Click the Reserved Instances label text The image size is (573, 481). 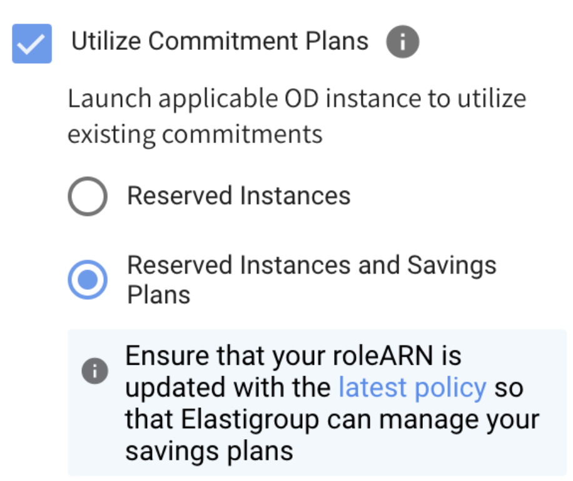click(x=238, y=196)
